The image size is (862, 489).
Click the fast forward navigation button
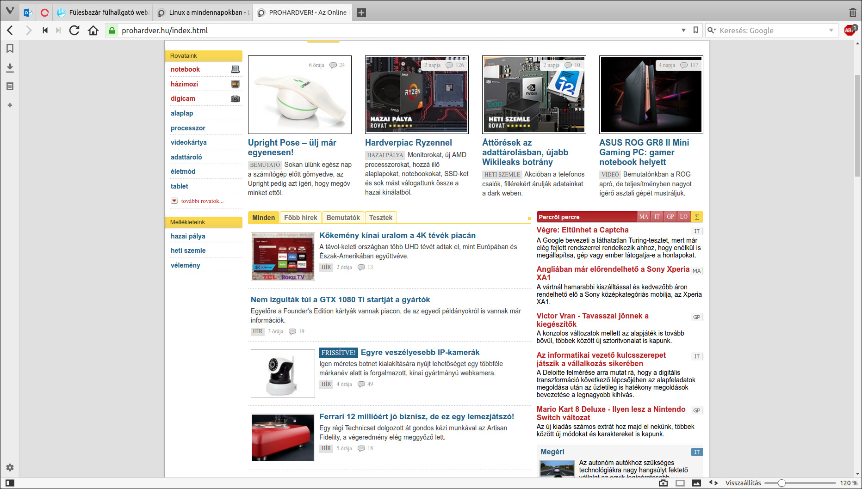58,31
